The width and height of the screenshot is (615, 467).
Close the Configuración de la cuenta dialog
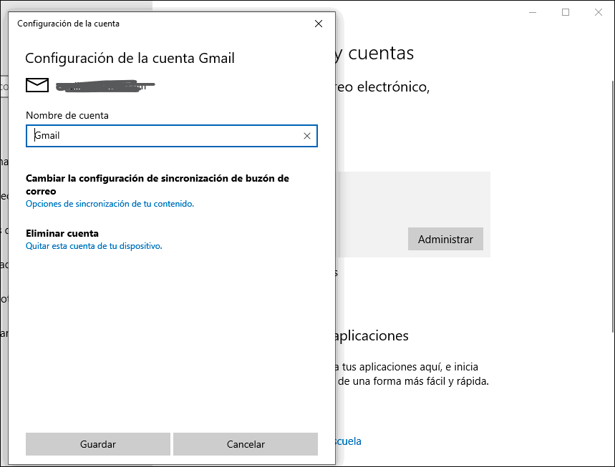tap(319, 24)
